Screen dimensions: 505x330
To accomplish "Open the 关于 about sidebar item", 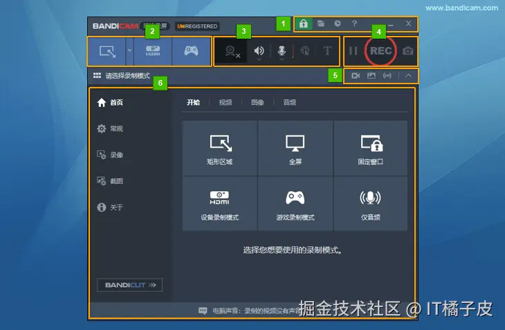I will point(110,207).
